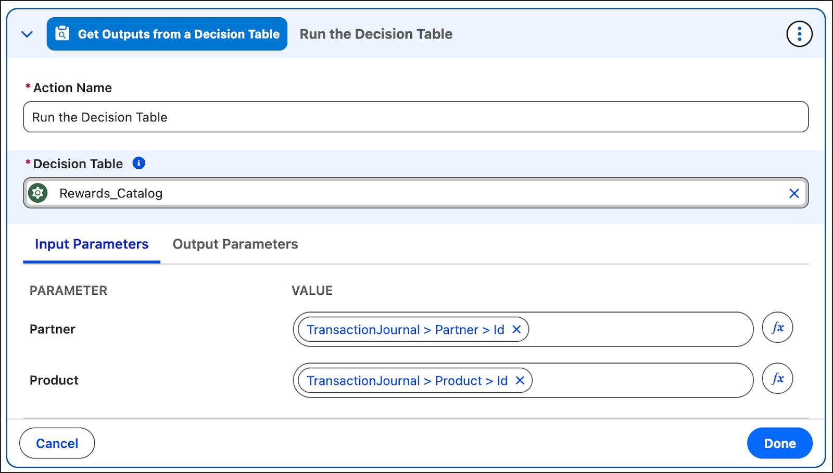Click the Rewards_Catalog gear icon
The image size is (833, 473).
point(38,193)
